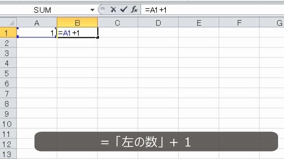Click cell F3
This screenshot has height=159, width=284.
[x=239, y=53]
